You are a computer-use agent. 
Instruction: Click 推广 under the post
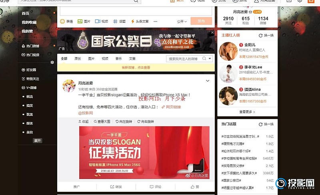coord(77,187)
